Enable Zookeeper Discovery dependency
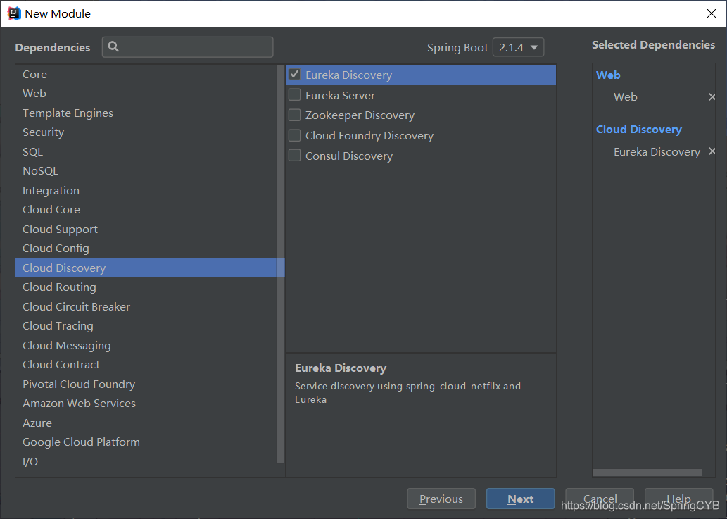This screenshot has width=727, height=519. point(294,115)
